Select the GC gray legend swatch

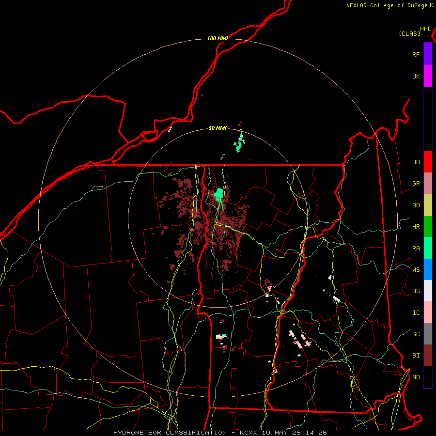[x=428, y=334]
